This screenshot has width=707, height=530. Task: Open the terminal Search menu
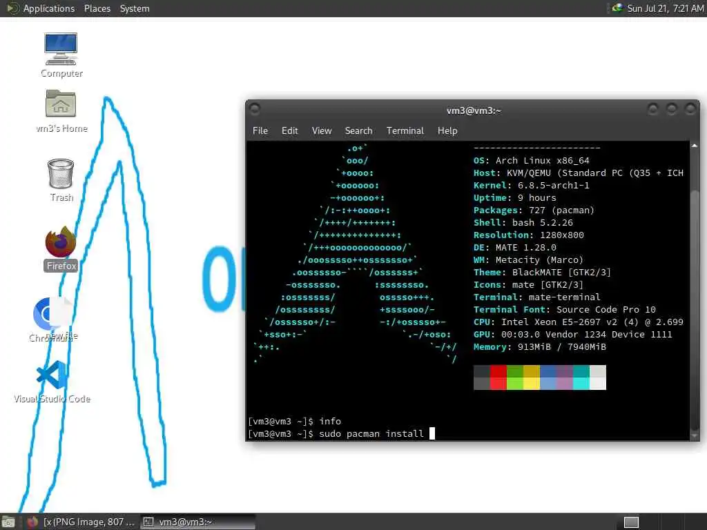pos(358,130)
